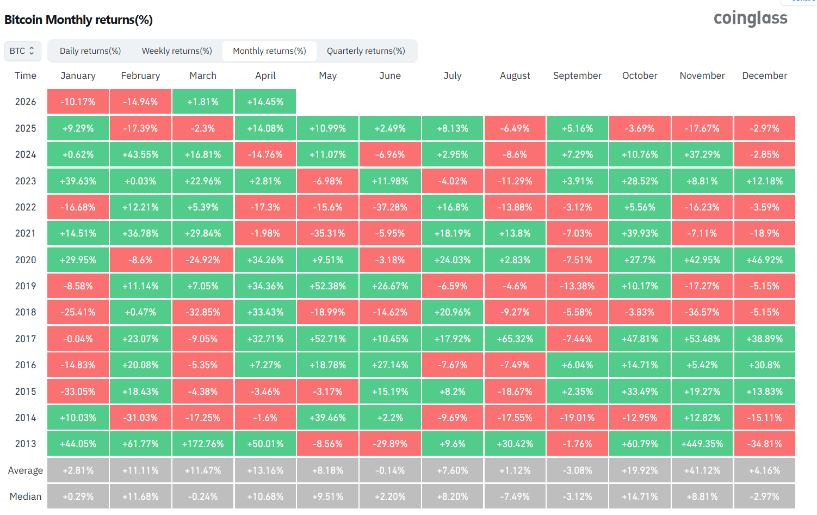Open the BTC coin selector dropdown

pyautogui.click(x=22, y=51)
